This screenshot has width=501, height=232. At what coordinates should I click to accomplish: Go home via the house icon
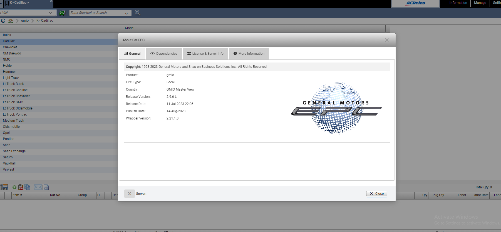[x=11, y=21]
